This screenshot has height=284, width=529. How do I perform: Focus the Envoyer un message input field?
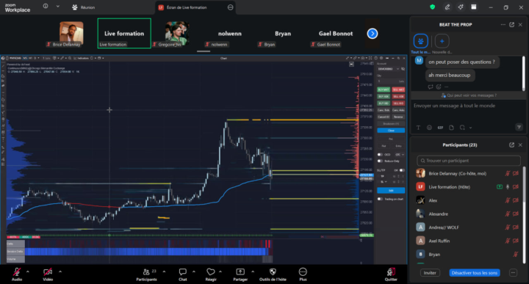point(468,106)
